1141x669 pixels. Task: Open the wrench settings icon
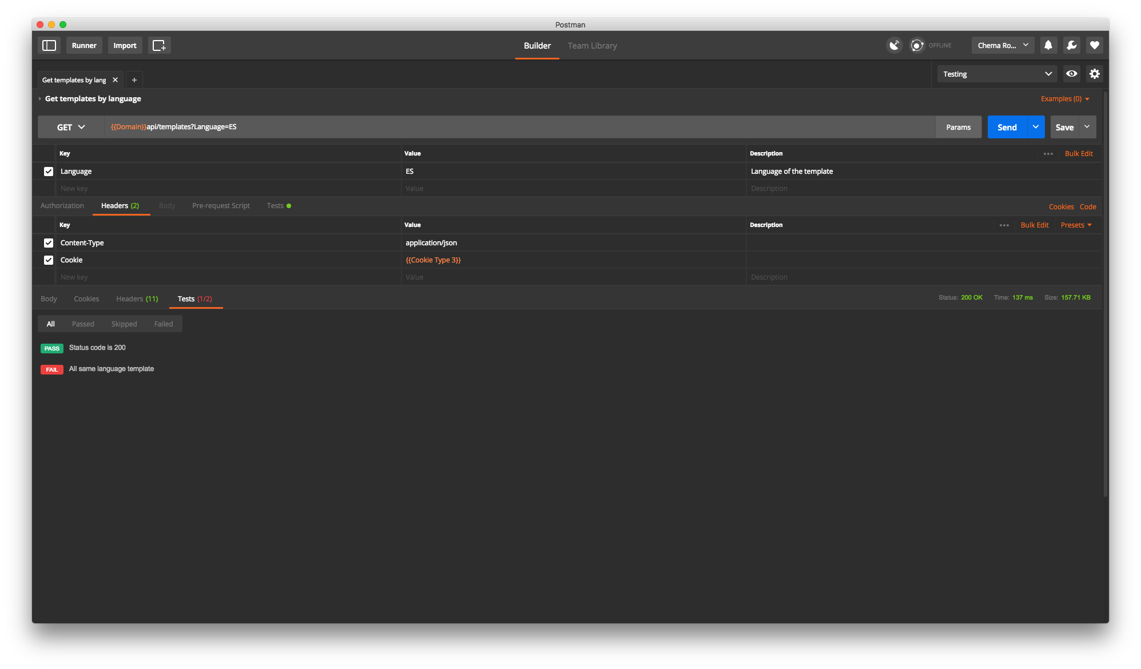tap(1071, 45)
